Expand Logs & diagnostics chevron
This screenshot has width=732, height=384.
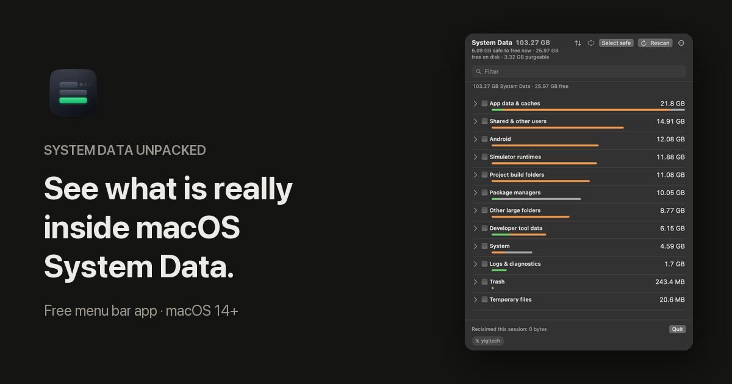475,264
